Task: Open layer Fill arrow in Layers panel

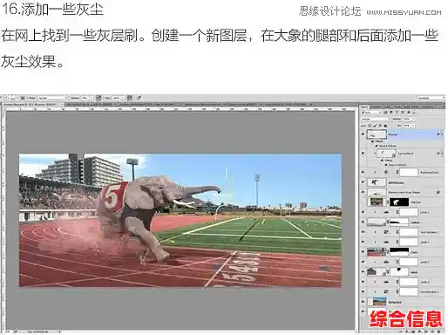Action: [x=413, y=126]
